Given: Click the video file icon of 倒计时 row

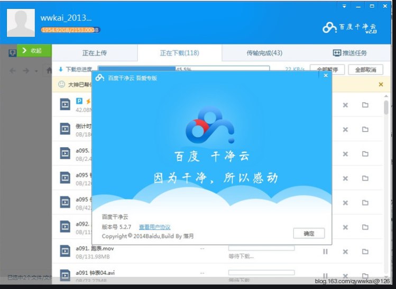Looking at the screenshot, I should click(x=65, y=129).
